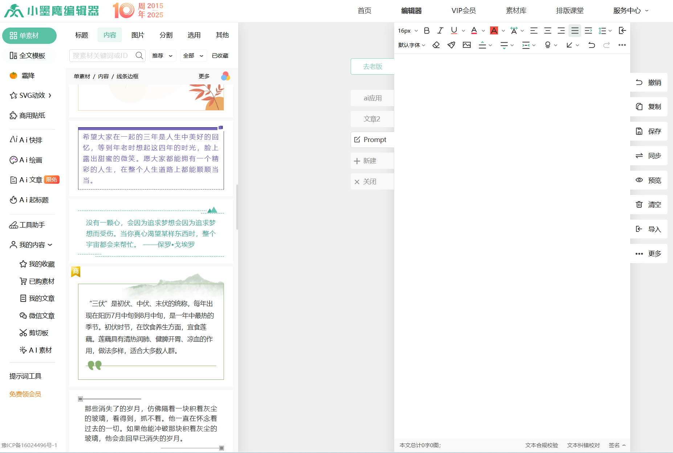Toggle bold formatting in the toolbar
The height and width of the screenshot is (453, 673).
click(x=427, y=30)
